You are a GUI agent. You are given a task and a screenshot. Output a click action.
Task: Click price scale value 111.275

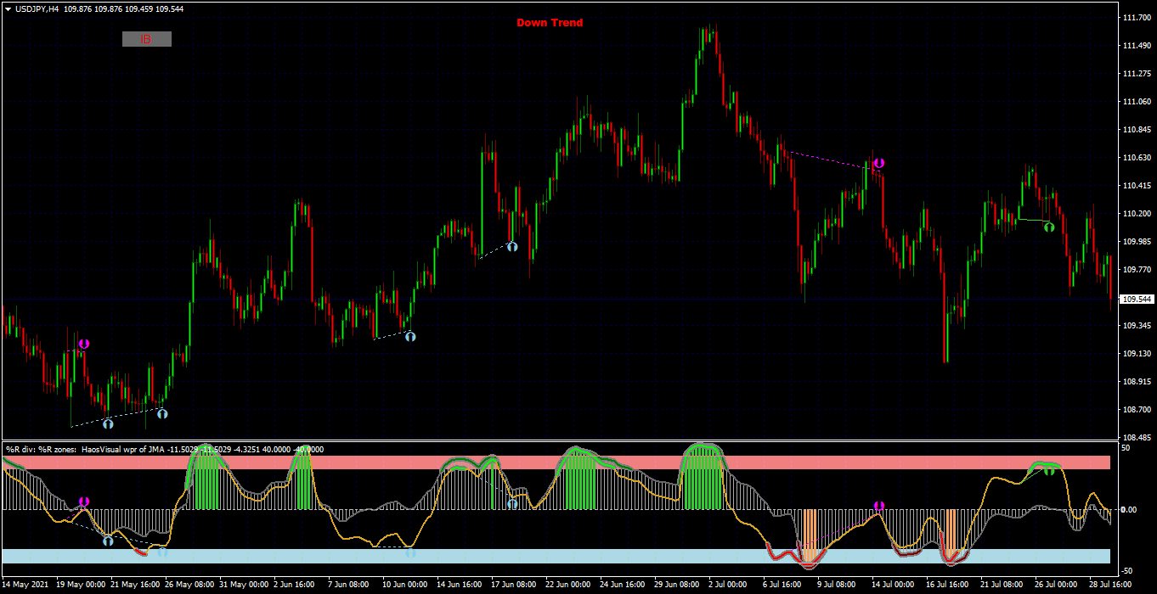tap(1136, 74)
